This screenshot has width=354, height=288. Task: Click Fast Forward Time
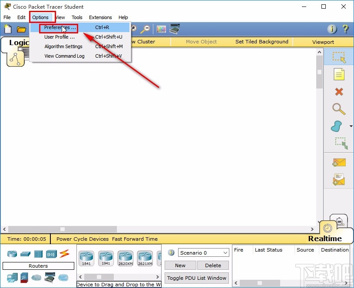(x=135, y=239)
